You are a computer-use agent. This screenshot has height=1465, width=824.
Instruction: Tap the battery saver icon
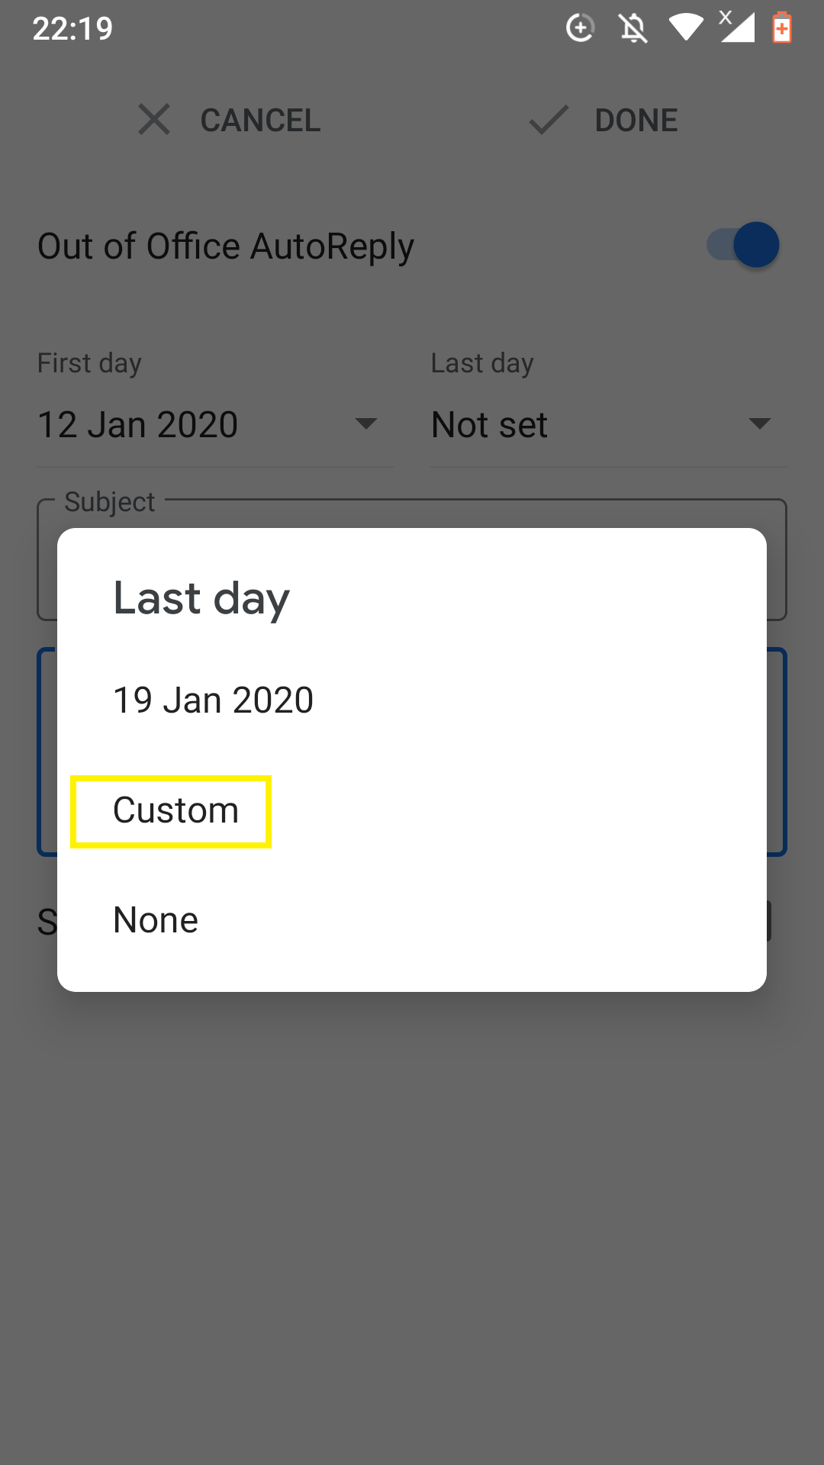782,27
